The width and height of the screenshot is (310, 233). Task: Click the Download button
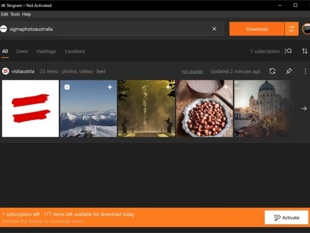(x=257, y=29)
